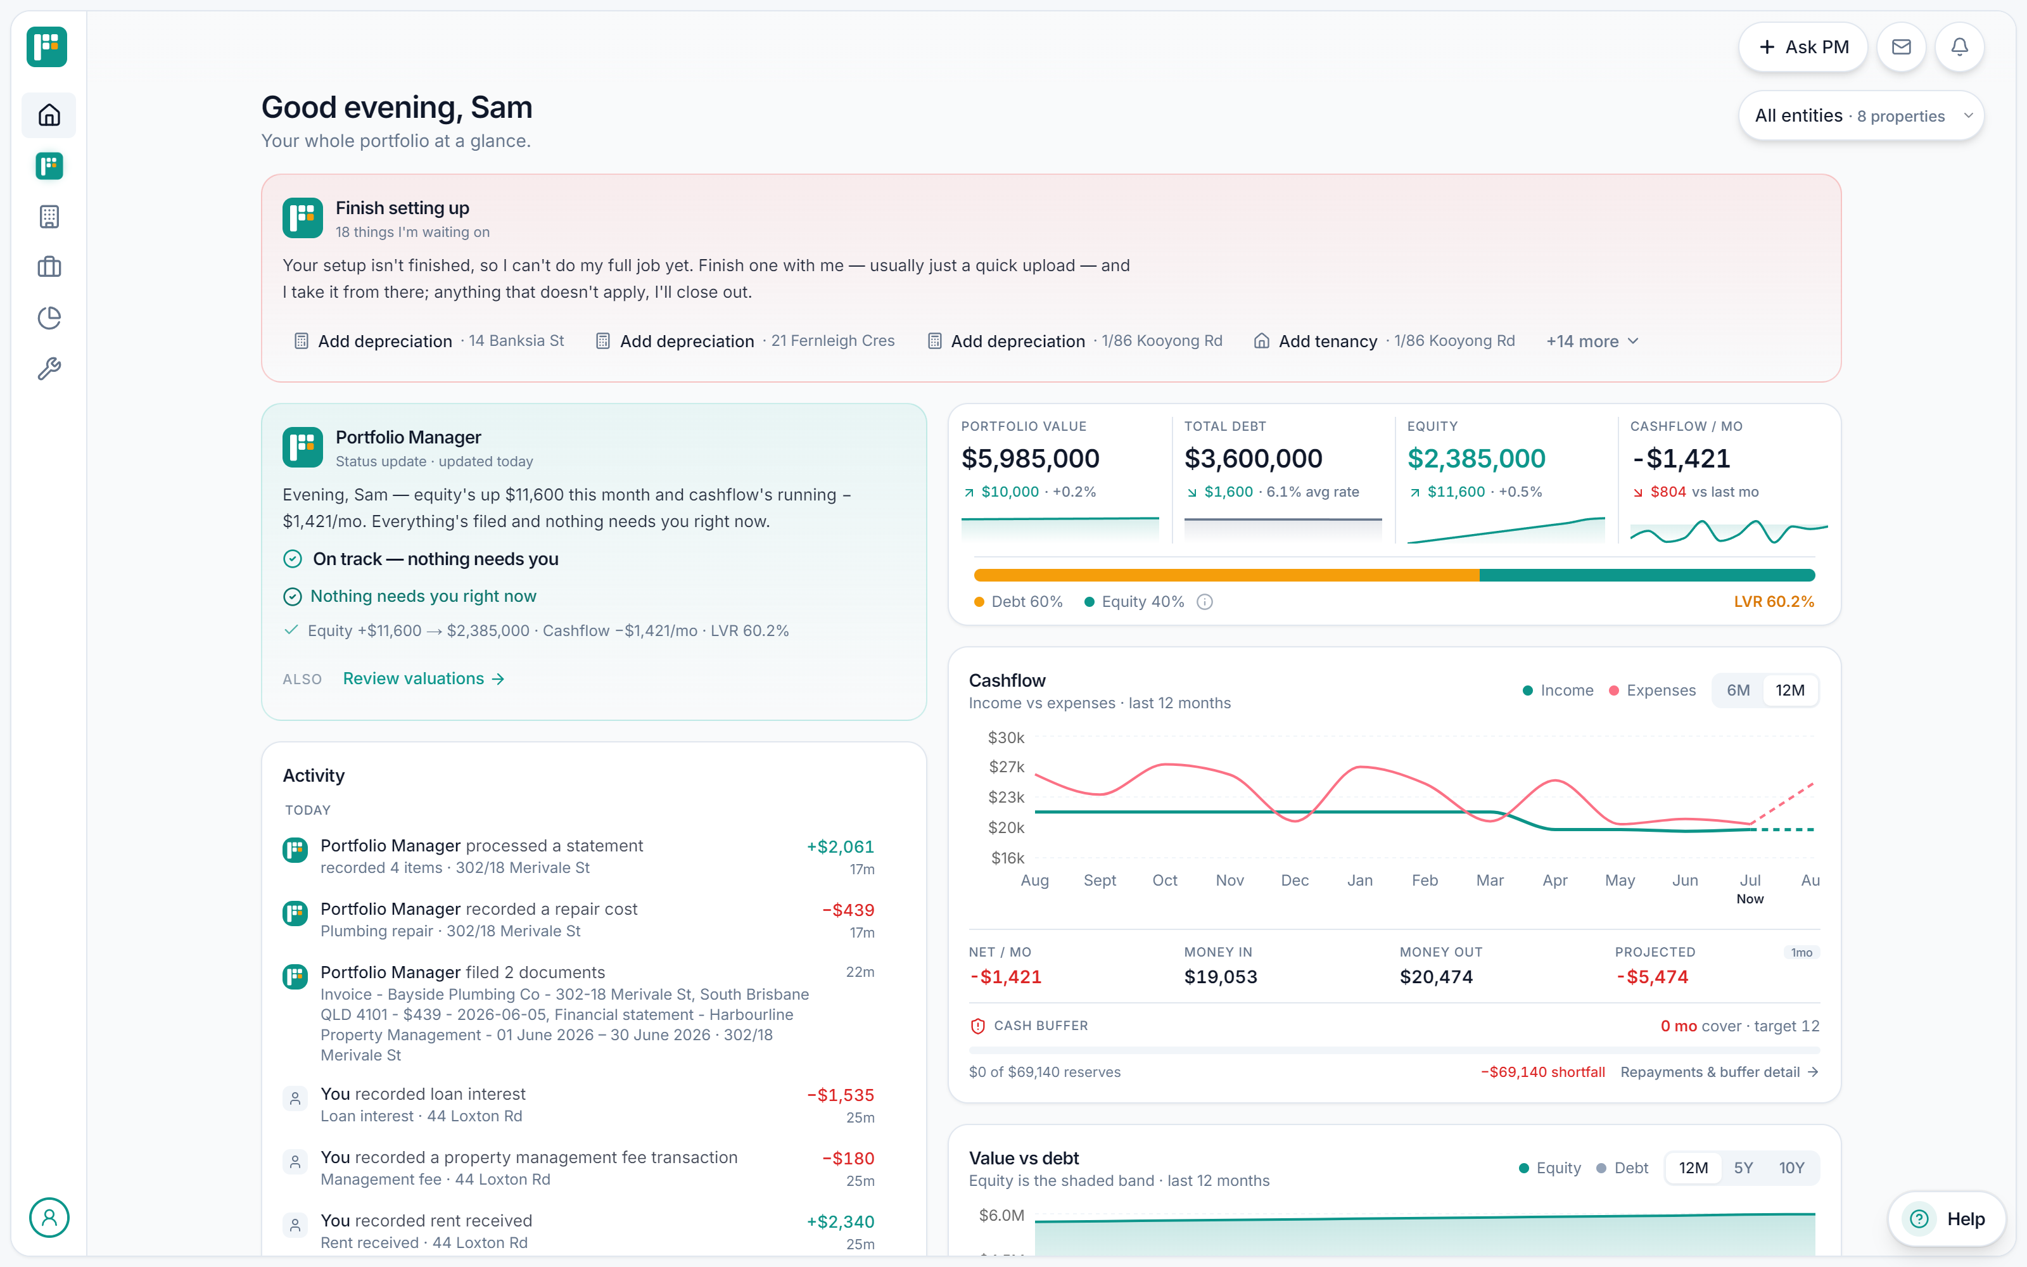Click user icon beside recorded rent received
This screenshot has width=2027, height=1267.
(295, 1226)
